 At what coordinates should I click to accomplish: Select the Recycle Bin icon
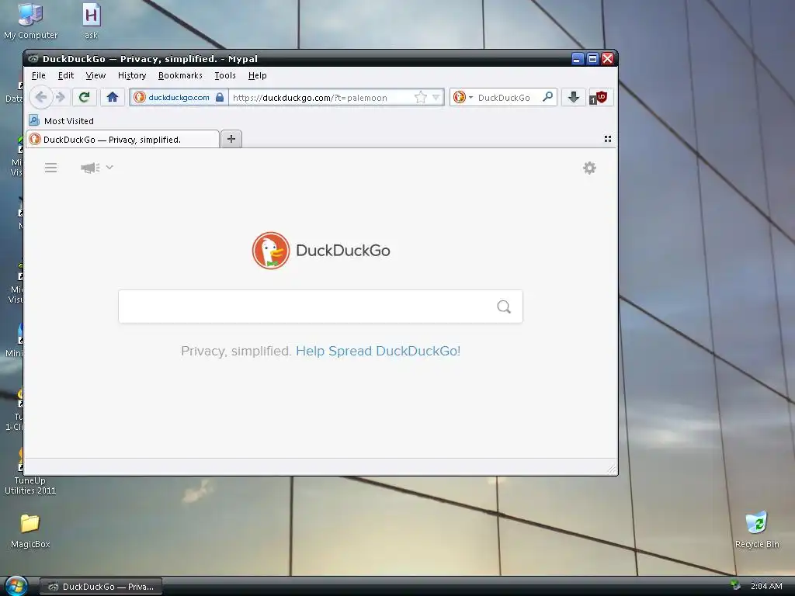756,529
